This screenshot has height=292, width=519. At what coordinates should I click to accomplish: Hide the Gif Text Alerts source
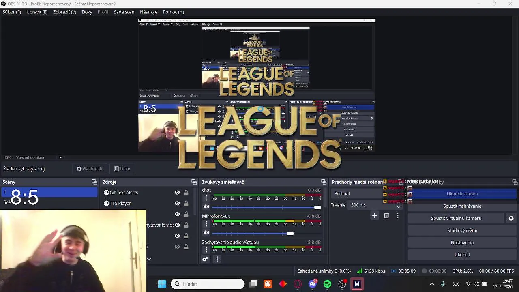click(177, 193)
